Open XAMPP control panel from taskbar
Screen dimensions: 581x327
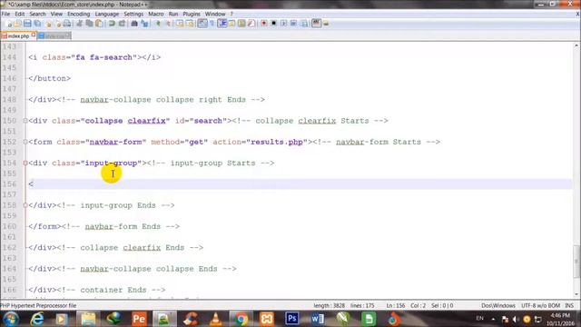click(x=266, y=319)
